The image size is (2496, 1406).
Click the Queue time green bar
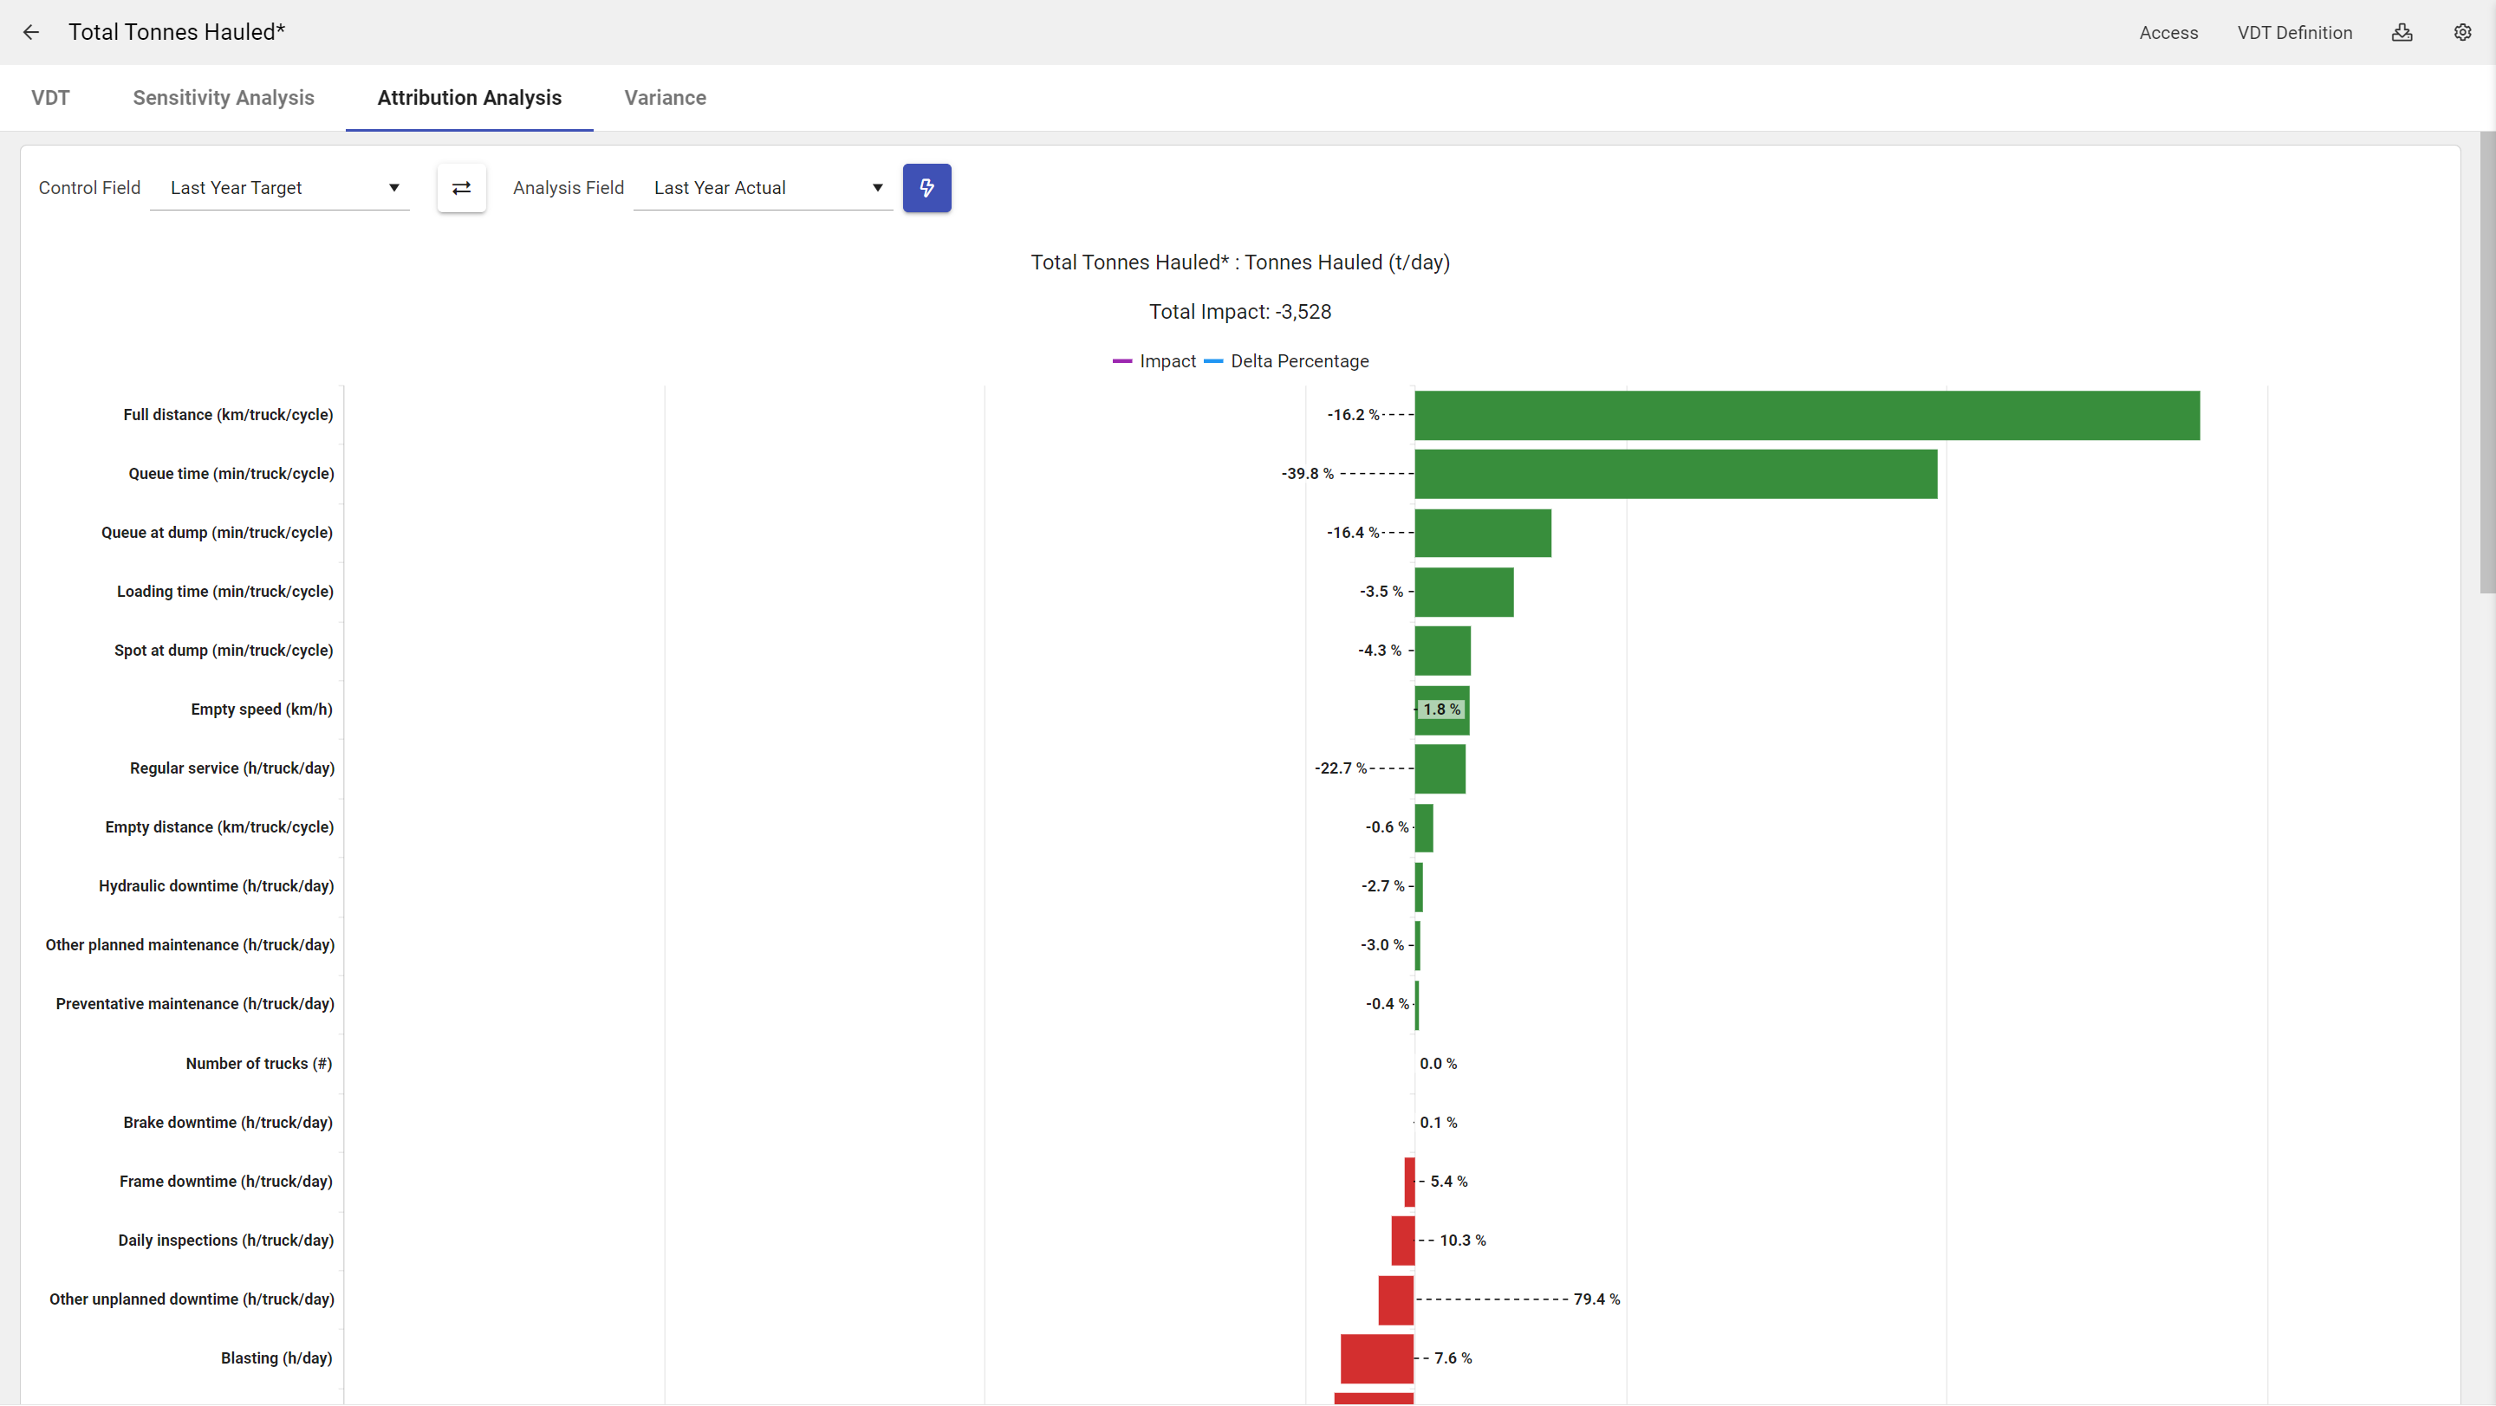tap(1674, 475)
